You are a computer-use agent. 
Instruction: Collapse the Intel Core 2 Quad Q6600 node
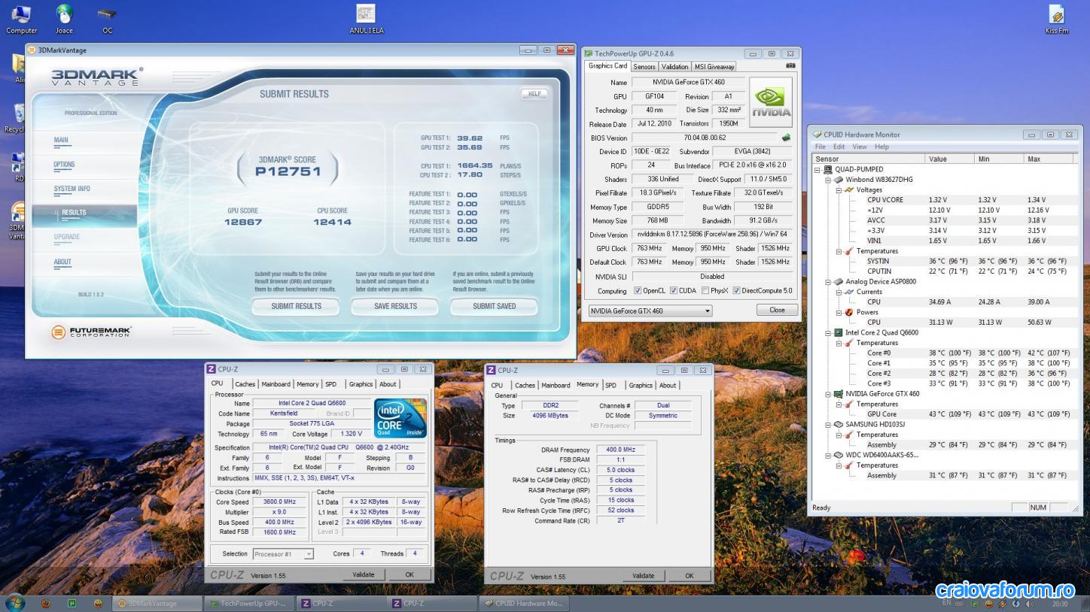pos(829,332)
